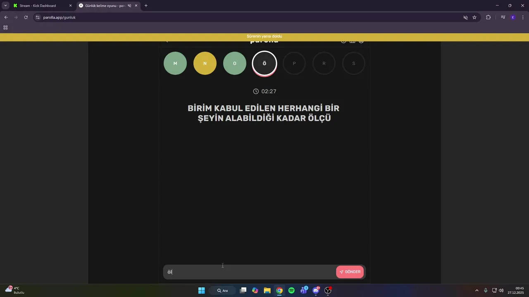
Task: Open Task View from the taskbar
Action: [x=243, y=290]
